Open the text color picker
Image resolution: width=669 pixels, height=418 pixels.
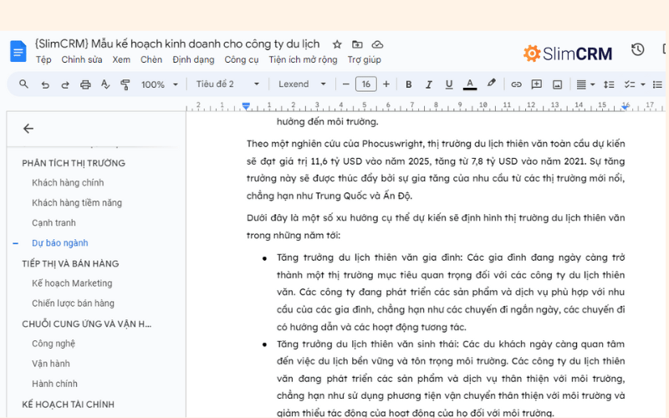[470, 84]
